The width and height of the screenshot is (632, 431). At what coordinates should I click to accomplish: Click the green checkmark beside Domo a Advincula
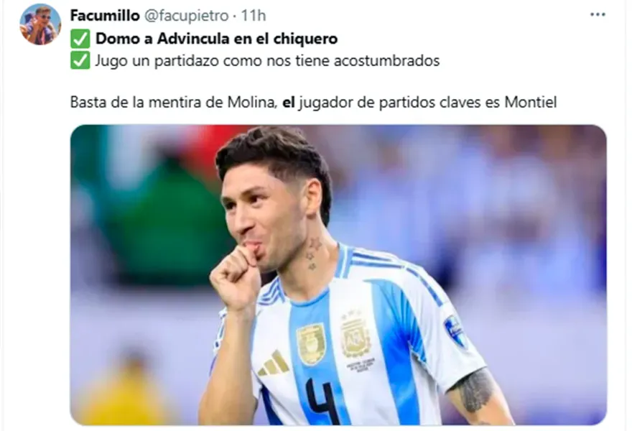(80, 39)
